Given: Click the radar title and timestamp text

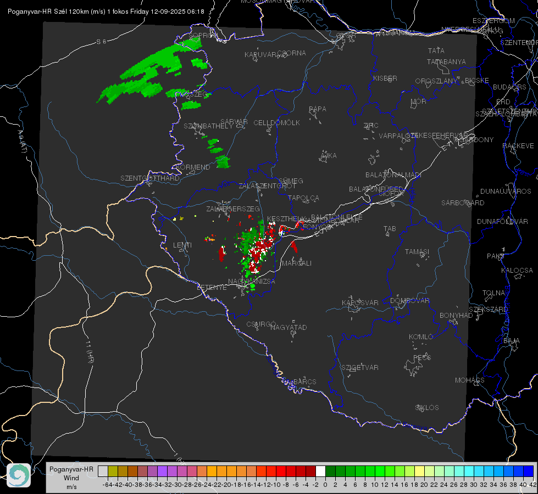Looking at the screenshot, I should click(106, 12).
